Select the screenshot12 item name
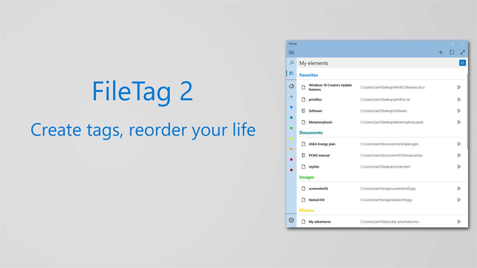 click(x=318, y=189)
